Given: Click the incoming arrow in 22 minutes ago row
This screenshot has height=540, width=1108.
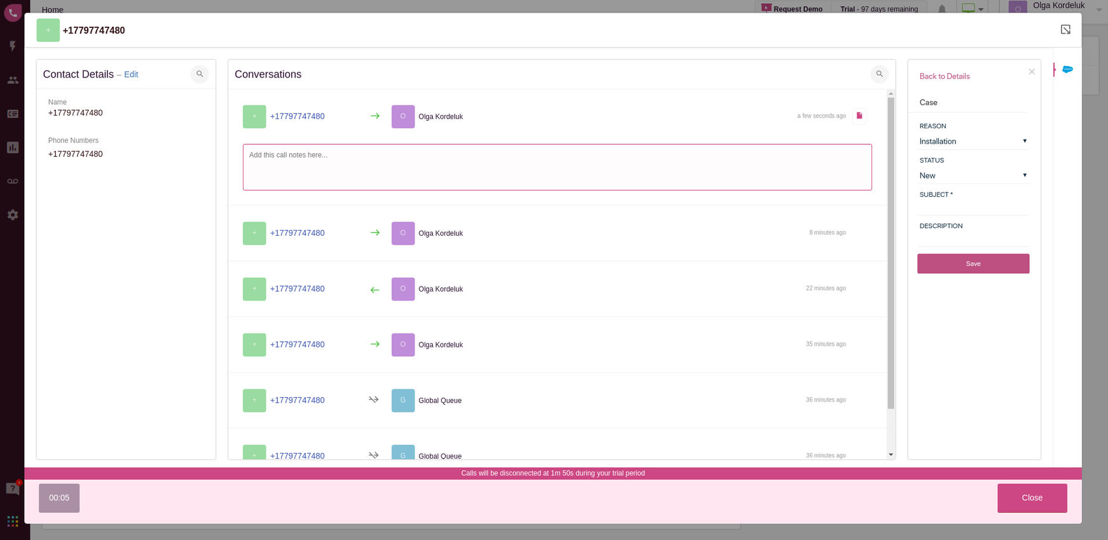Looking at the screenshot, I should click(375, 290).
